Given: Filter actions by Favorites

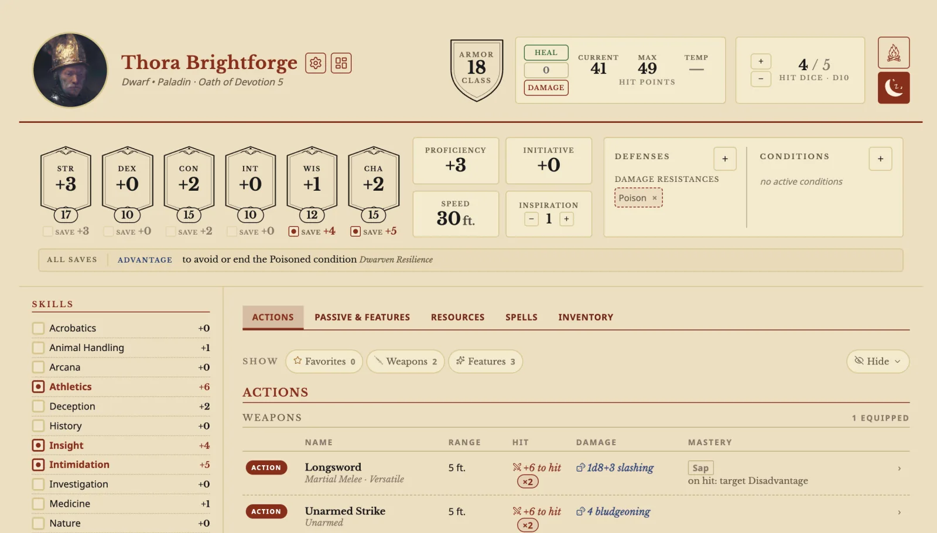Looking at the screenshot, I should (x=324, y=362).
